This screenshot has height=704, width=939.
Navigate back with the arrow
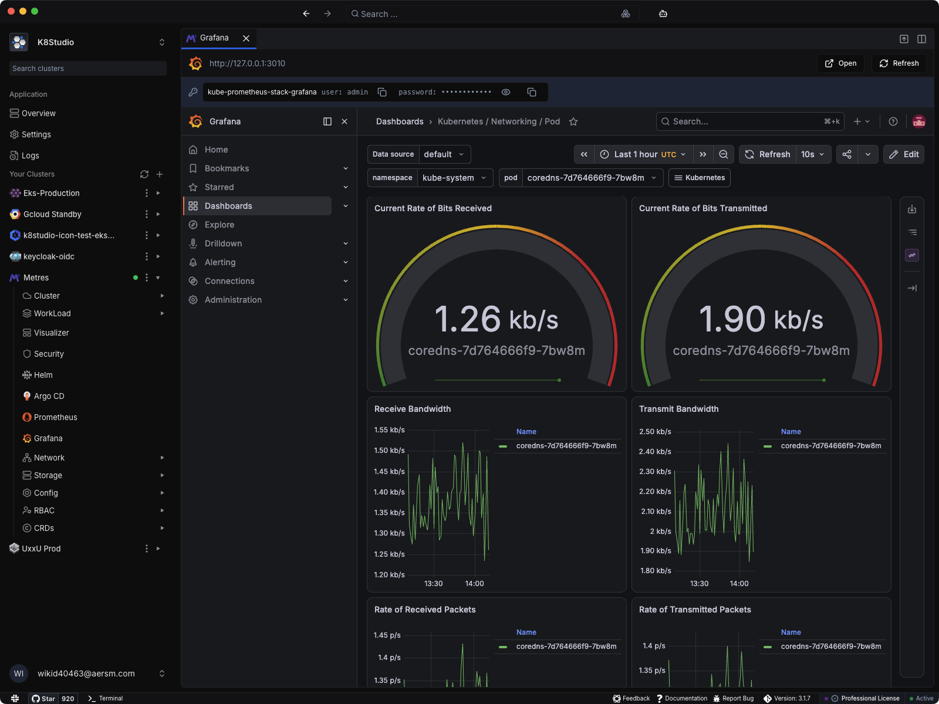(x=306, y=13)
